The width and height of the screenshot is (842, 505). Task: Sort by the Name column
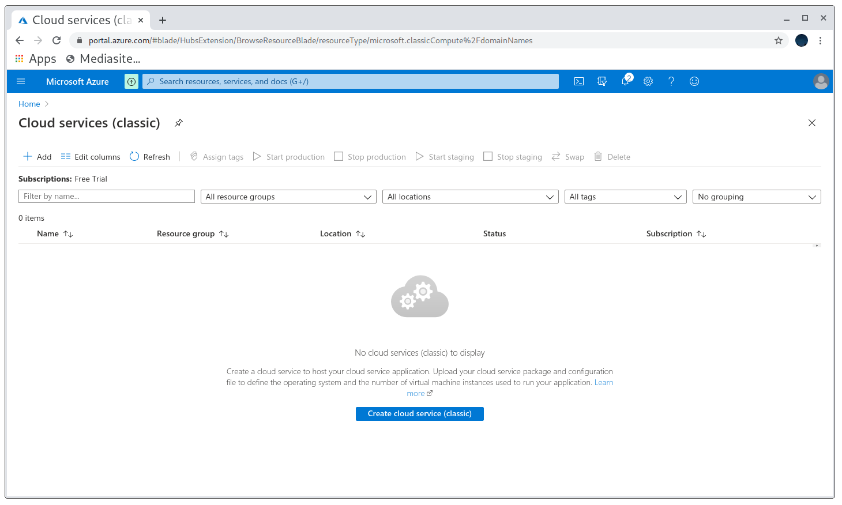pos(55,233)
